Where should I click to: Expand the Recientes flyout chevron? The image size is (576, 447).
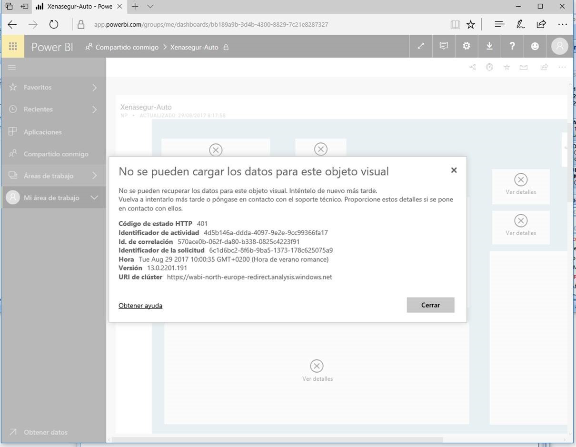tap(95, 109)
